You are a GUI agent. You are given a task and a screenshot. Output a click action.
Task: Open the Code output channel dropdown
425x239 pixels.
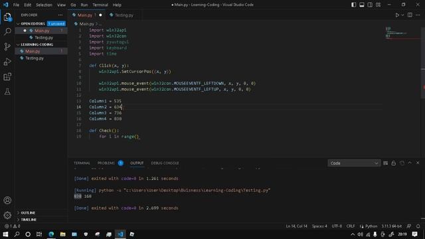tap(354, 163)
